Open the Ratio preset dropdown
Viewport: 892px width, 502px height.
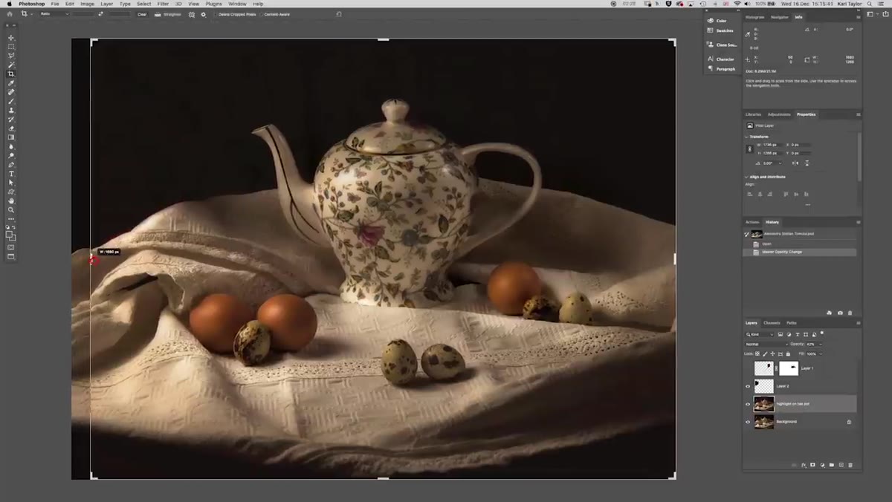(56, 14)
